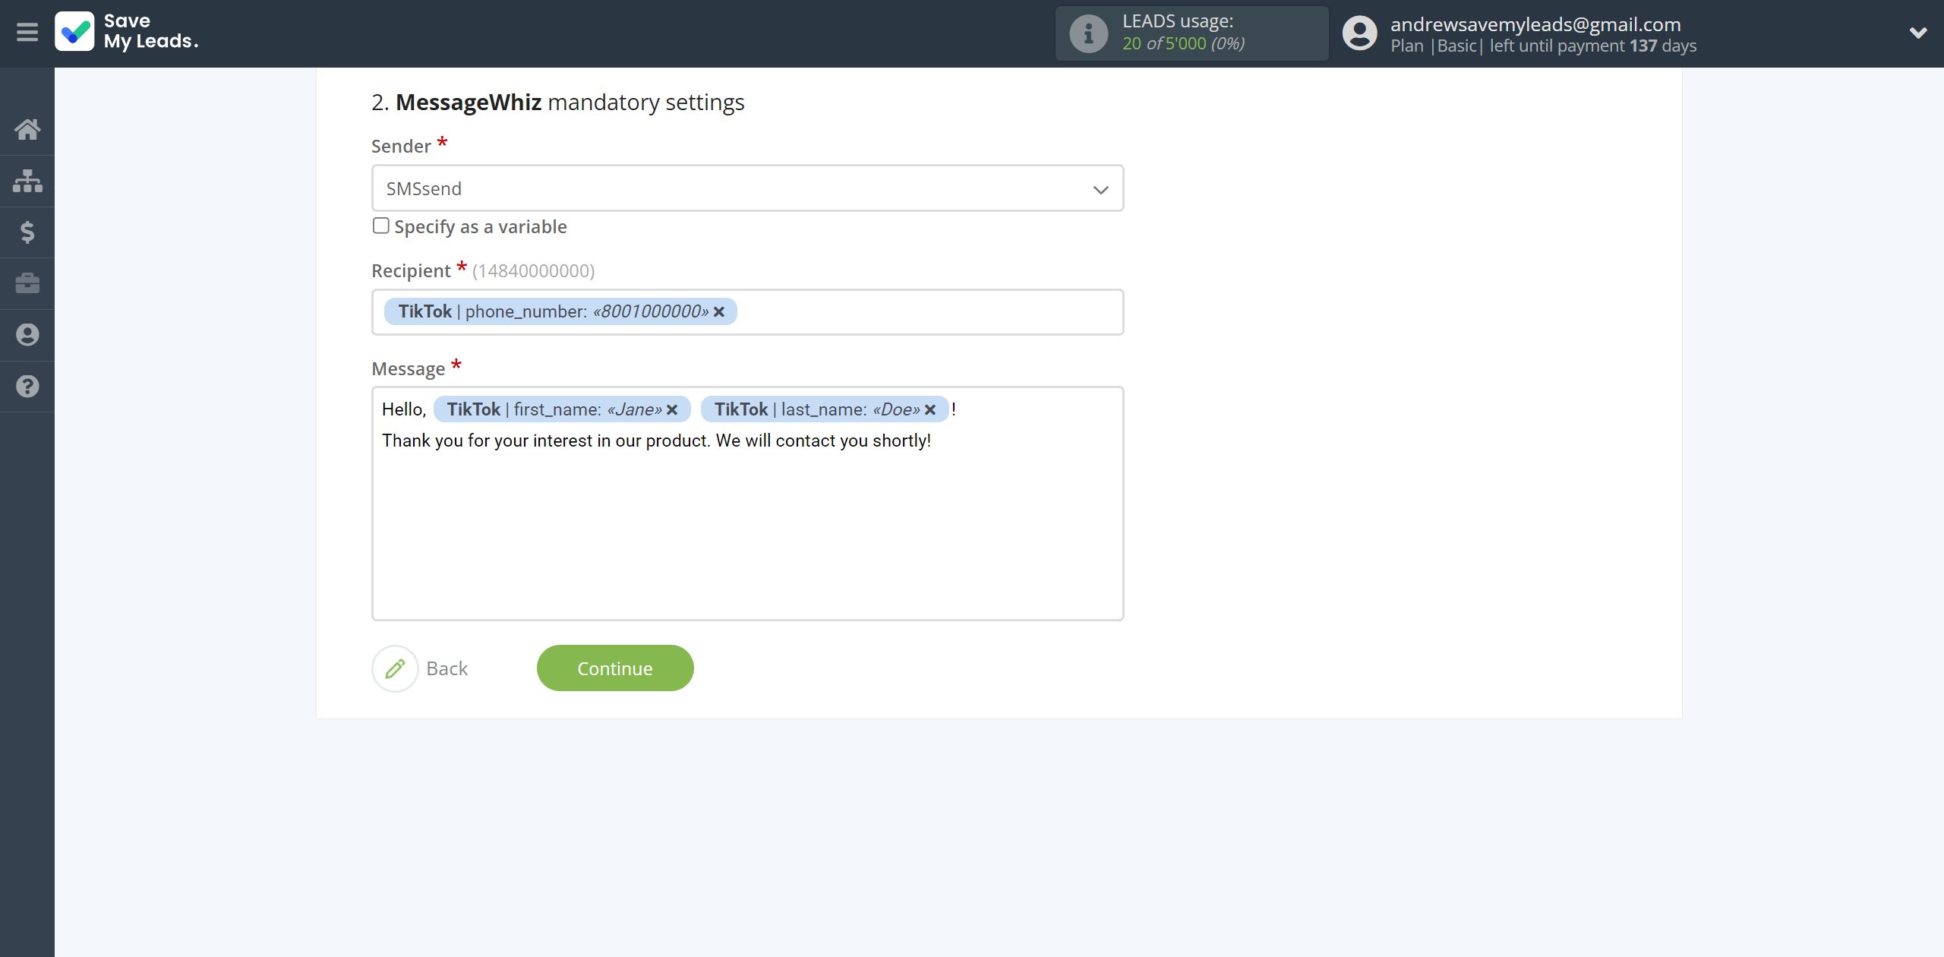The width and height of the screenshot is (1944, 957).
Task: Click the Back pencil icon
Action: (395, 668)
